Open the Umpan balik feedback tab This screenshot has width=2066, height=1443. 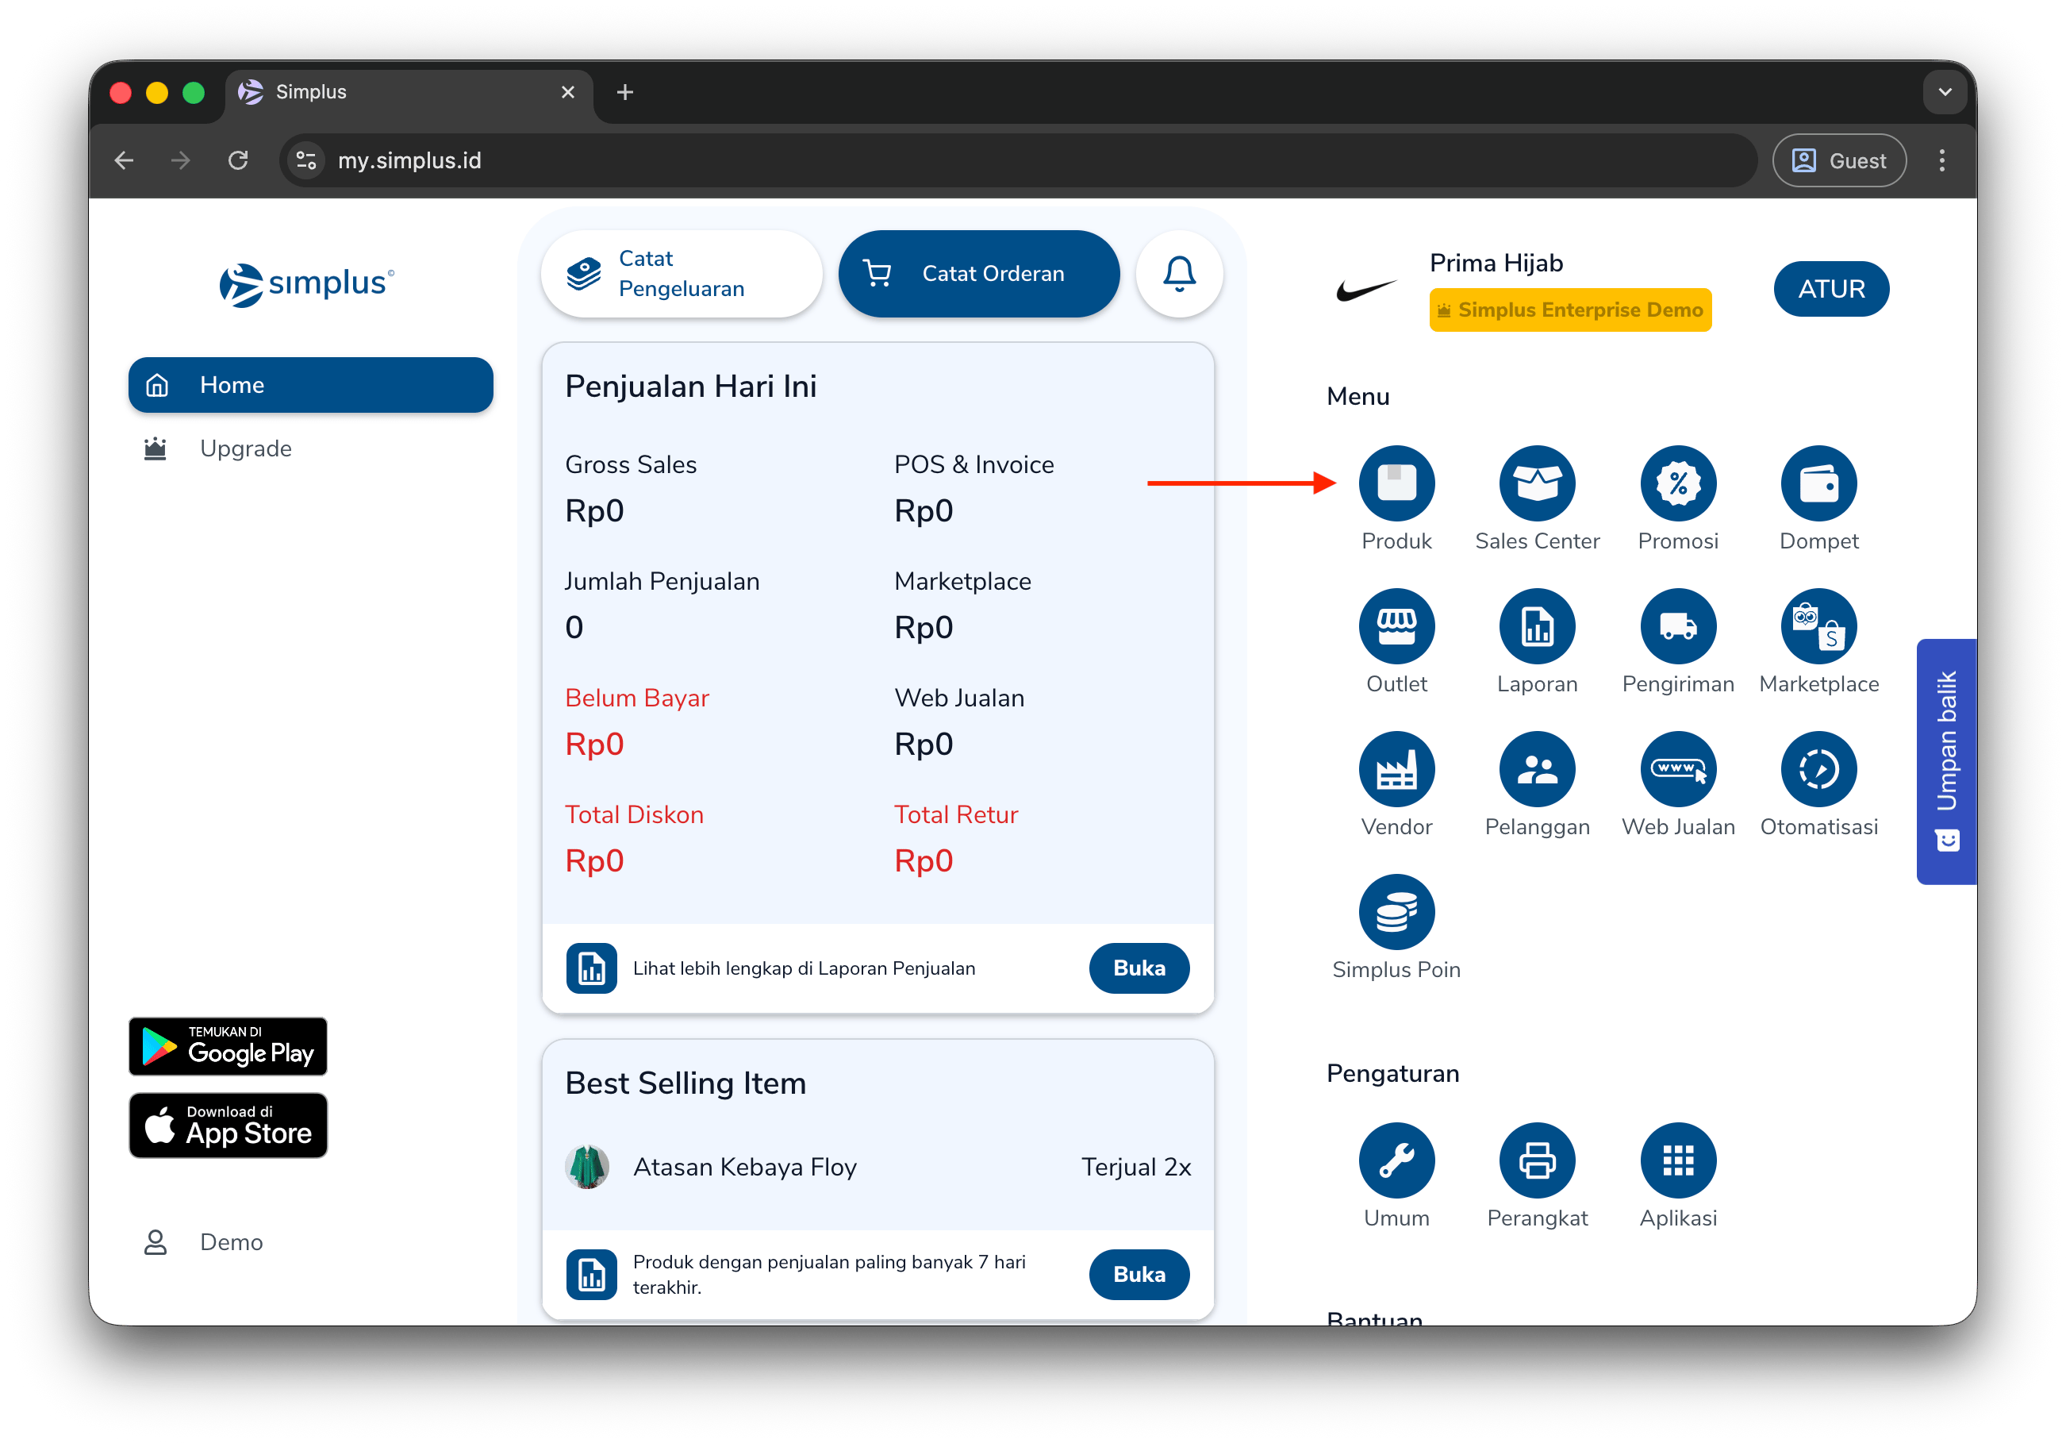pos(1945,761)
